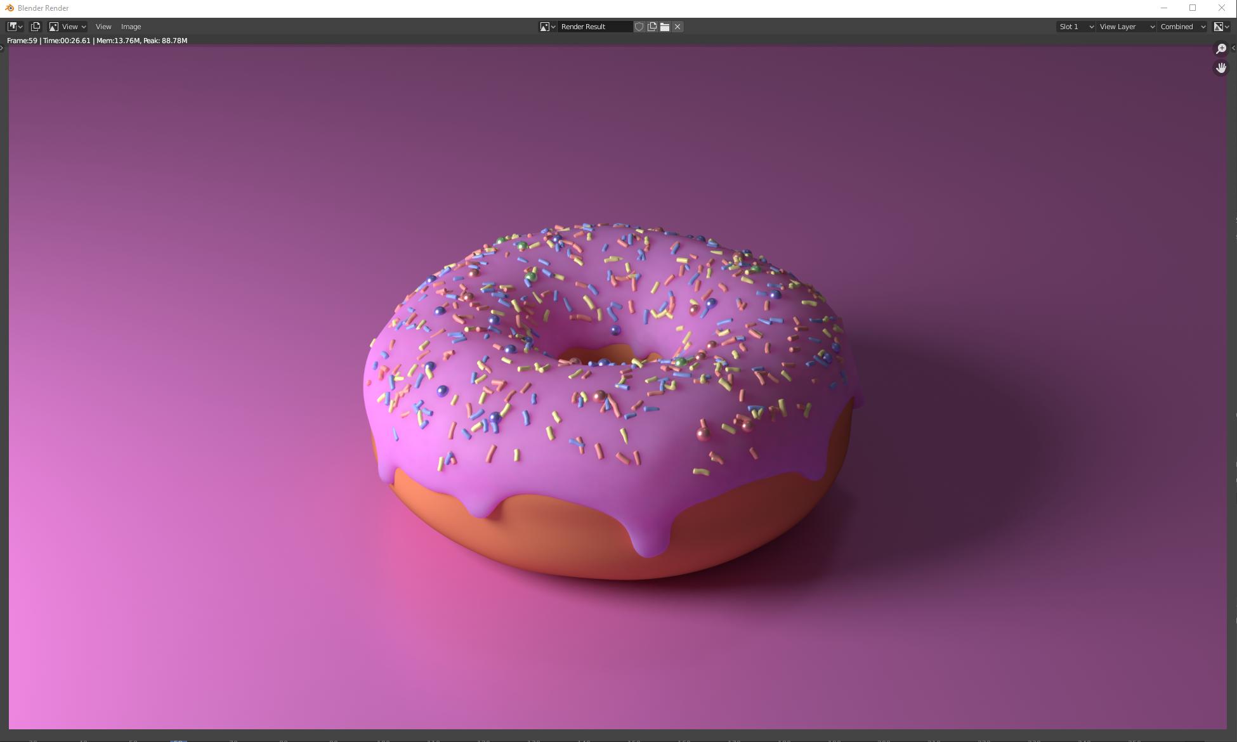Open the Slot 1 dropdown
1237x742 pixels.
(1076, 27)
